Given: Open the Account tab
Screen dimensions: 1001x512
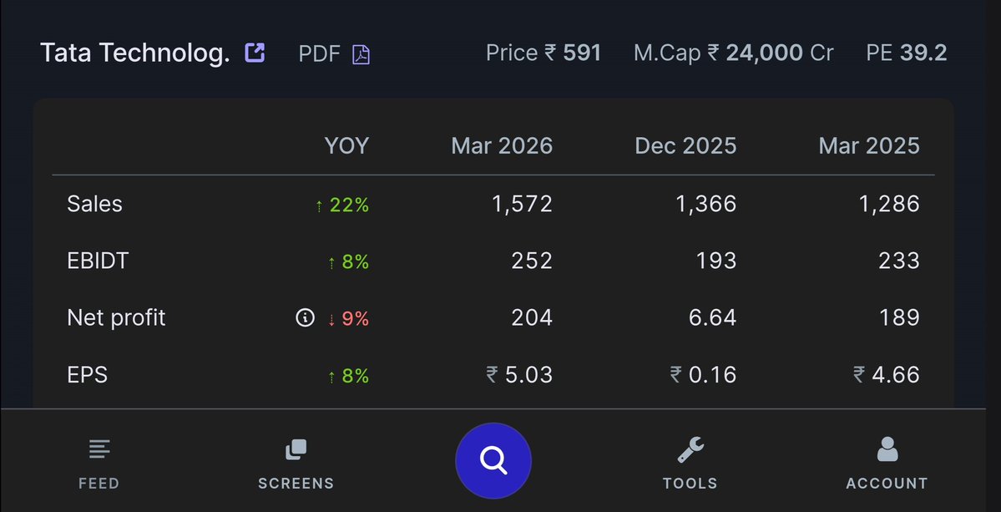Looking at the screenshot, I should (x=887, y=464).
